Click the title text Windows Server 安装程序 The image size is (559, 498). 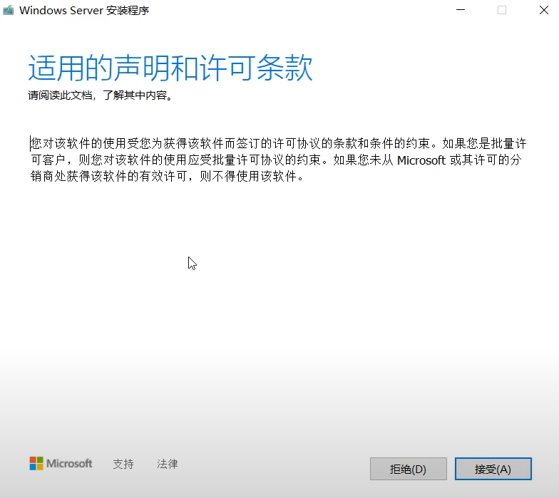pos(84,11)
